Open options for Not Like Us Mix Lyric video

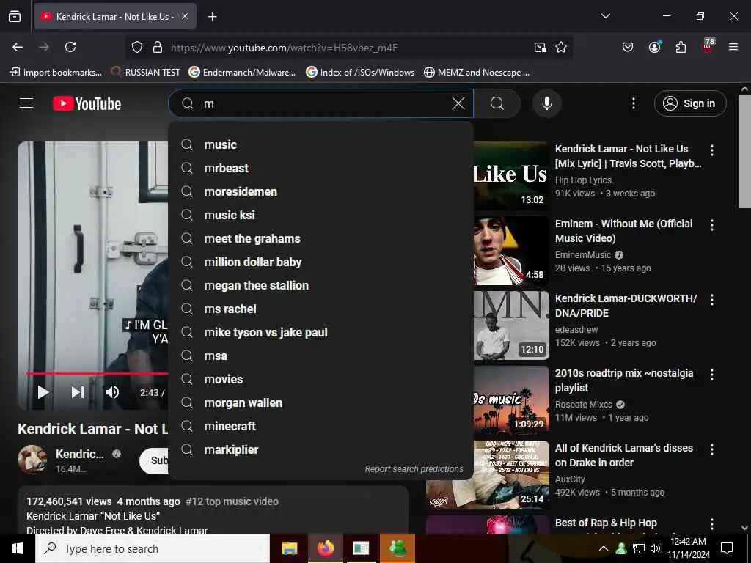point(711,150)
